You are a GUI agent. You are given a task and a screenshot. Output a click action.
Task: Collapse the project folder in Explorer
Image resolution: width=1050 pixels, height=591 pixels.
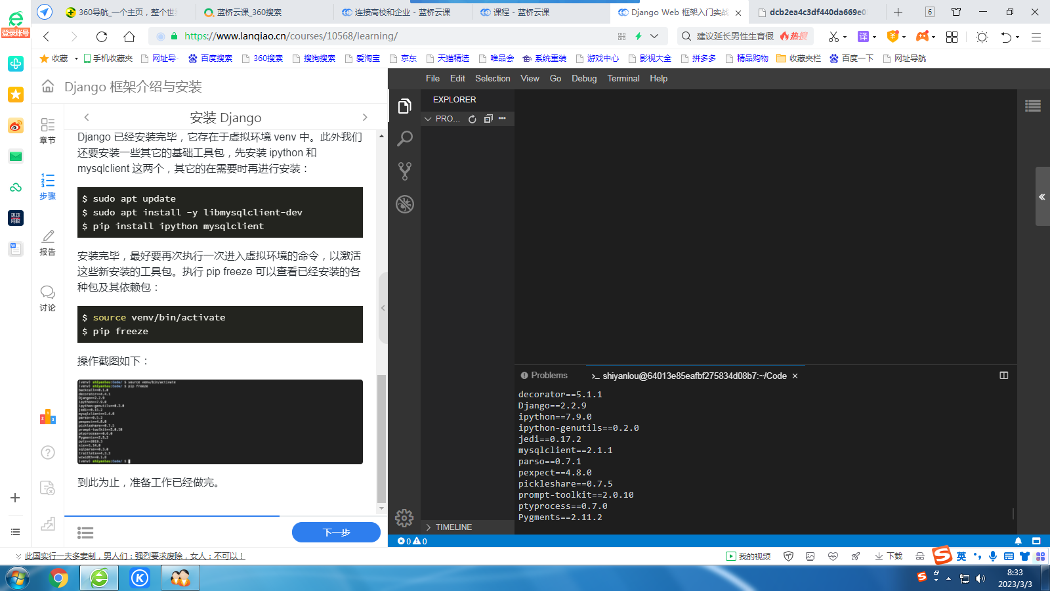tap(428, 119)
